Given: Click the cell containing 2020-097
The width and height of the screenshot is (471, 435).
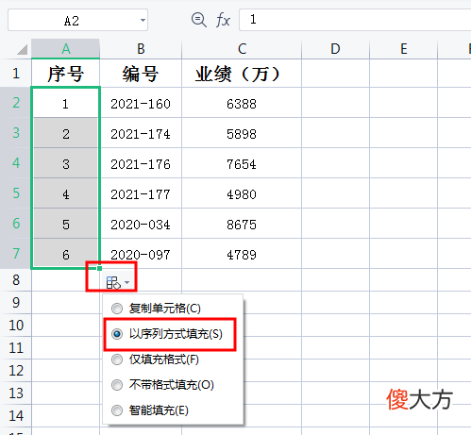Looking at the screenshot, I should (141, 254).
